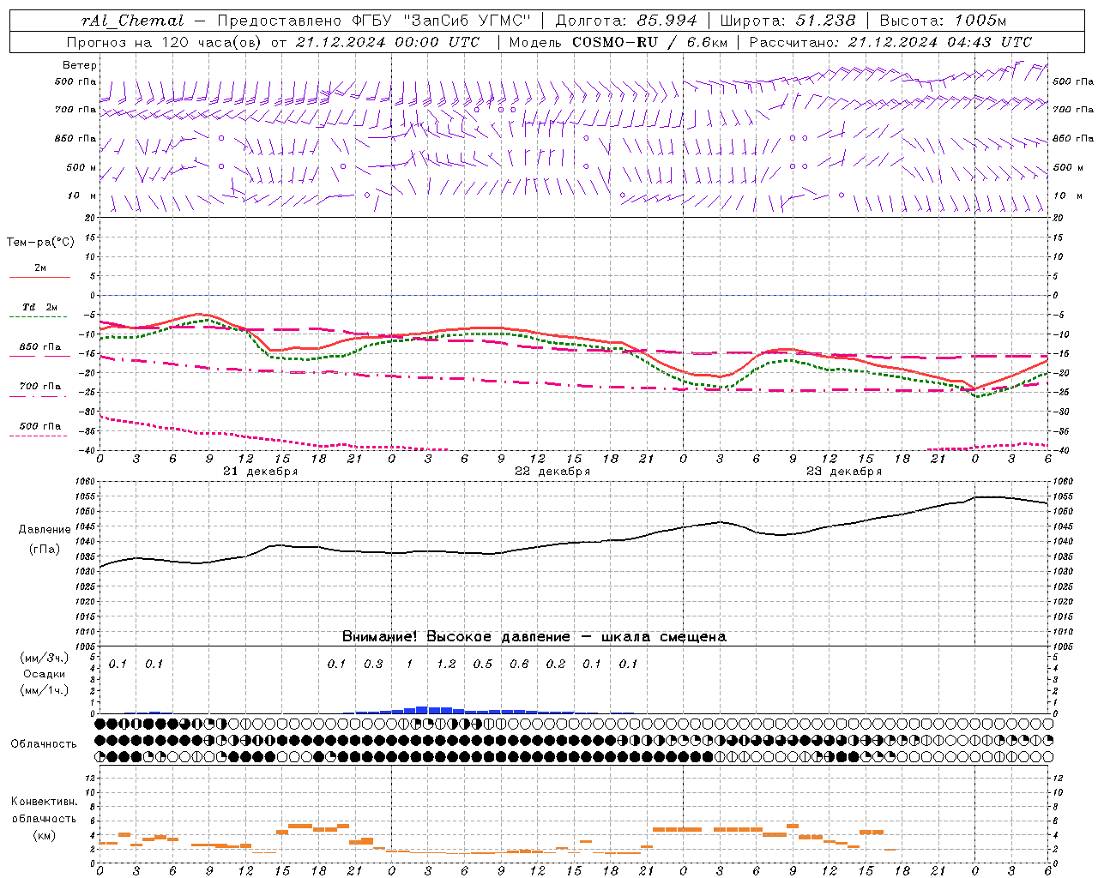Click the 10 м wind level label on left
The image size is (1098, 878).
tap(82, 196)
